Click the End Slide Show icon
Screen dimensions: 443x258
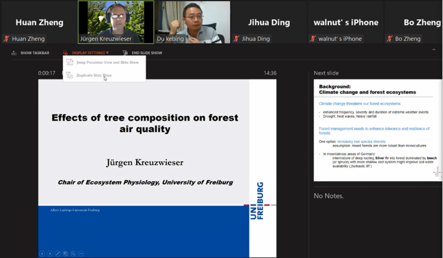(125, 53)
